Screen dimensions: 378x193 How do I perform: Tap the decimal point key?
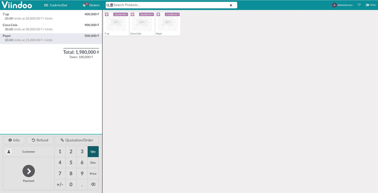[82, 185]
